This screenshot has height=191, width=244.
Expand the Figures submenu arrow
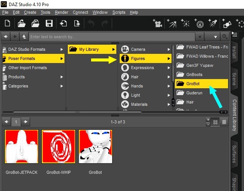[x=169, y=58]
